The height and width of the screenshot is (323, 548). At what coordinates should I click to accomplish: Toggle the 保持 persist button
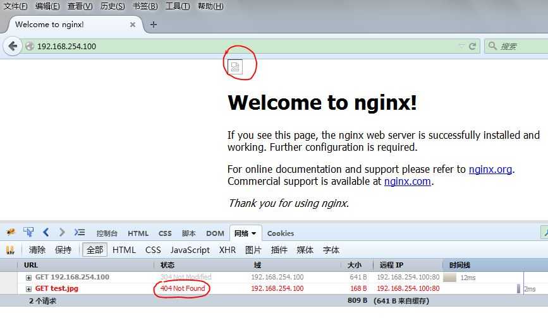[63, 250]
